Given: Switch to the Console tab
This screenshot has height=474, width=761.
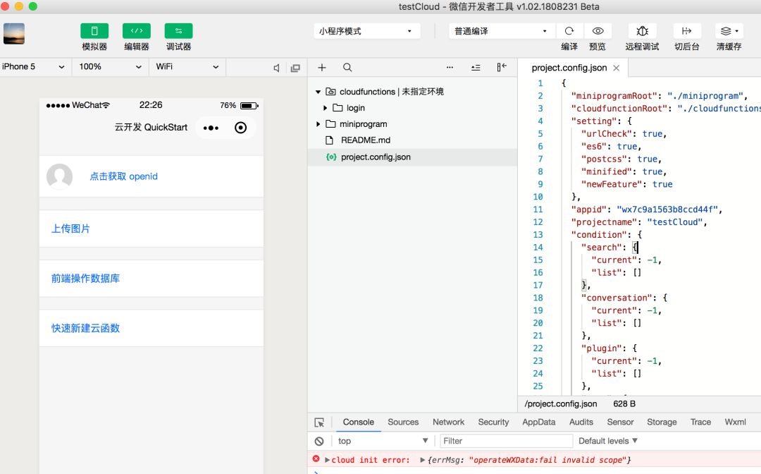Looking at the screenshot, I should [358, 422].
